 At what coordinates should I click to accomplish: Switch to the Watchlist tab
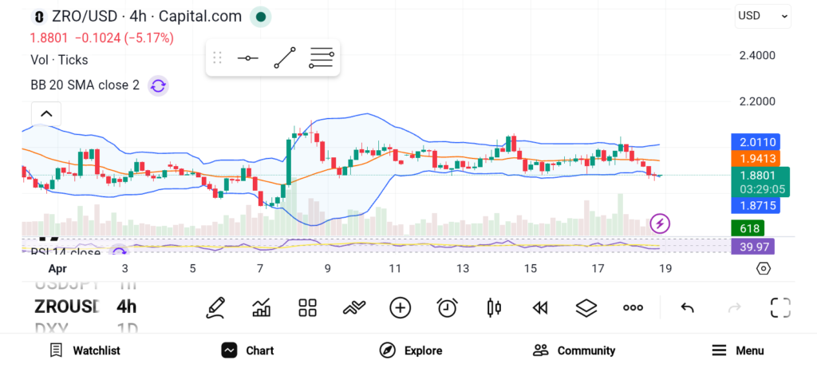(x=85, y=350)
